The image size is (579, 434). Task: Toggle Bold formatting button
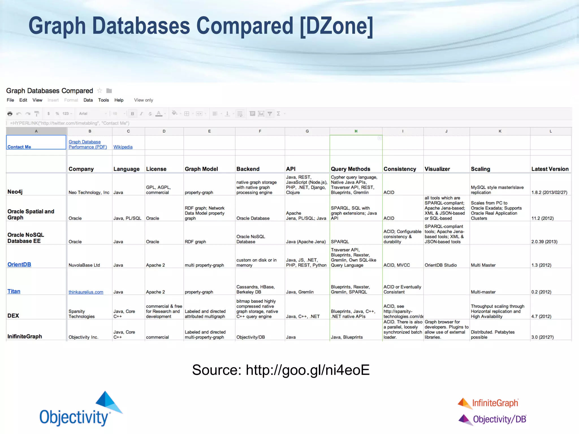point(132,114)
